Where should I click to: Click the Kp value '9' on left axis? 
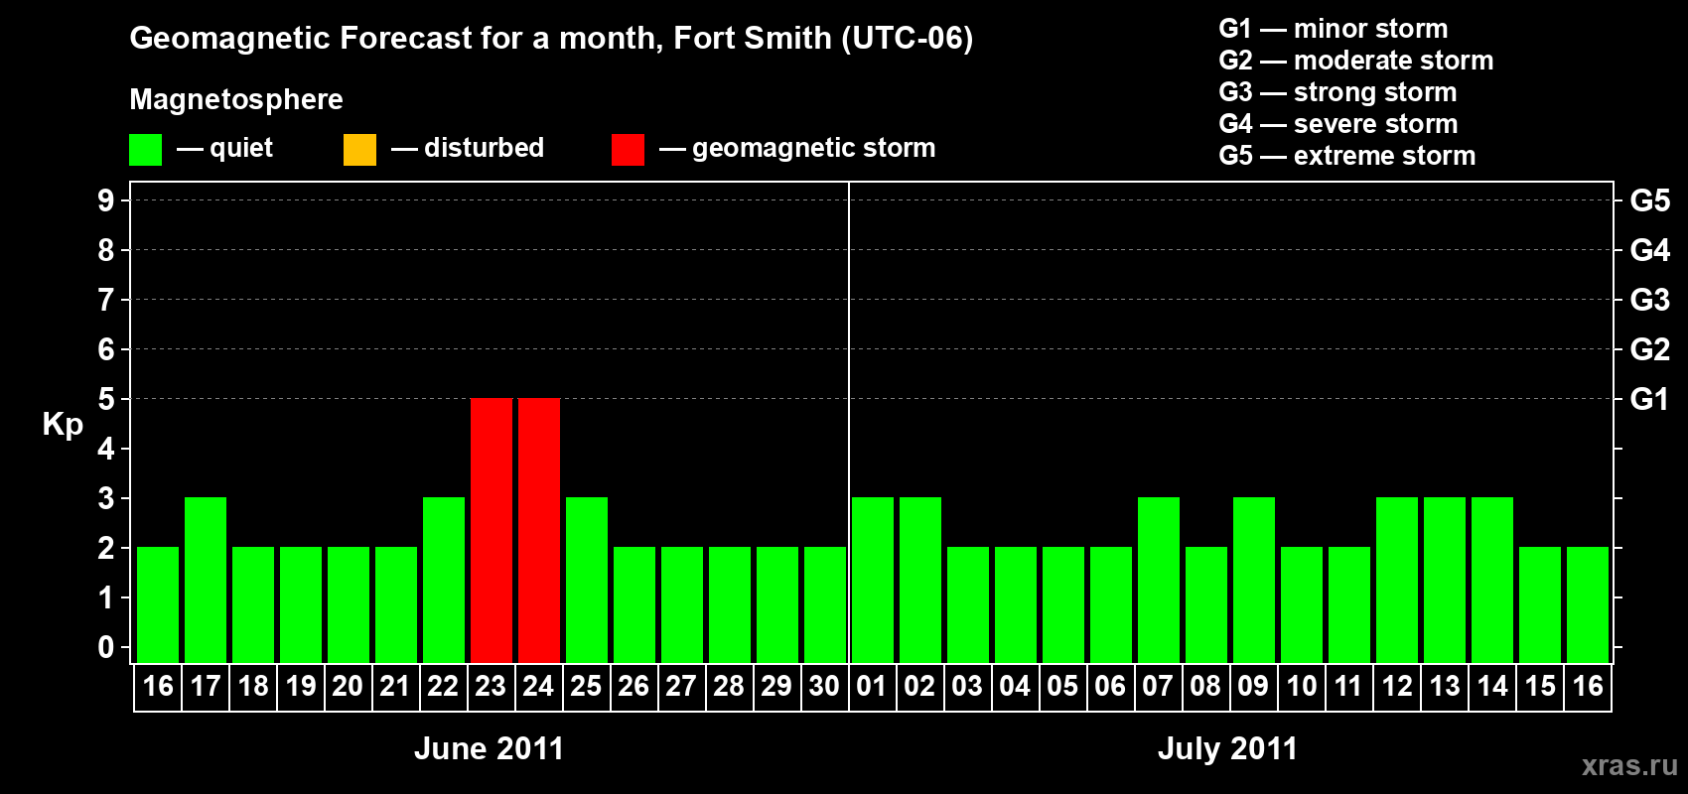point(106,200)
